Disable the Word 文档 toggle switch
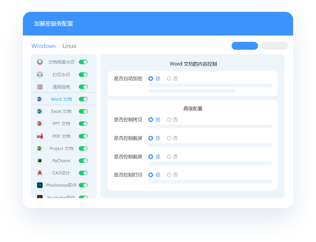The width and height of the screenshot is (316, 242). coord(83,99)
